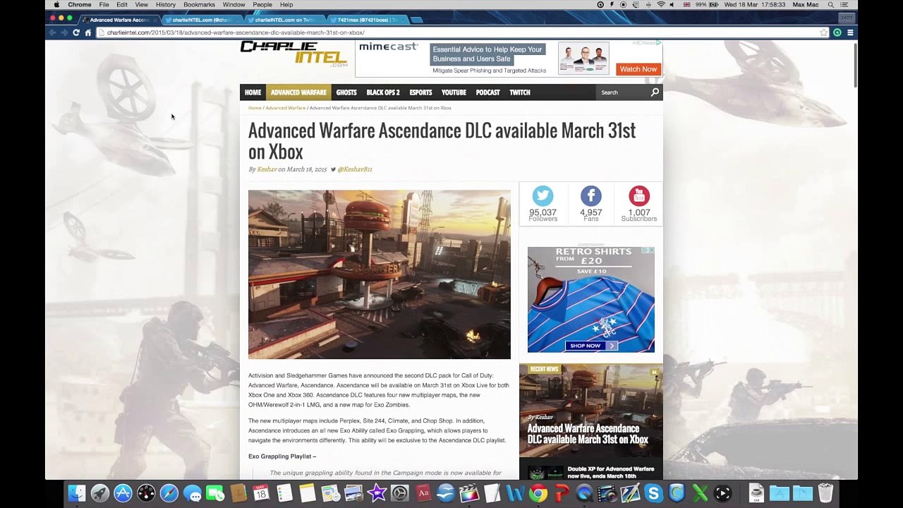Open the View menu
This screenshot has height=508, width=903.
(142, 5)
